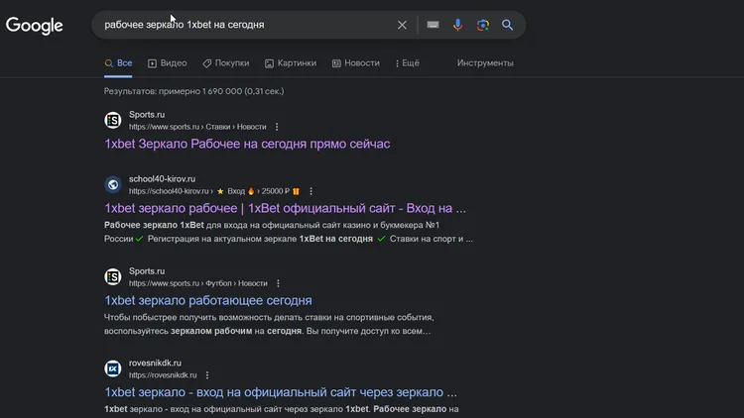Click the magnifier search button
This screenshot has width=744, height=418.
coord(507,25)
